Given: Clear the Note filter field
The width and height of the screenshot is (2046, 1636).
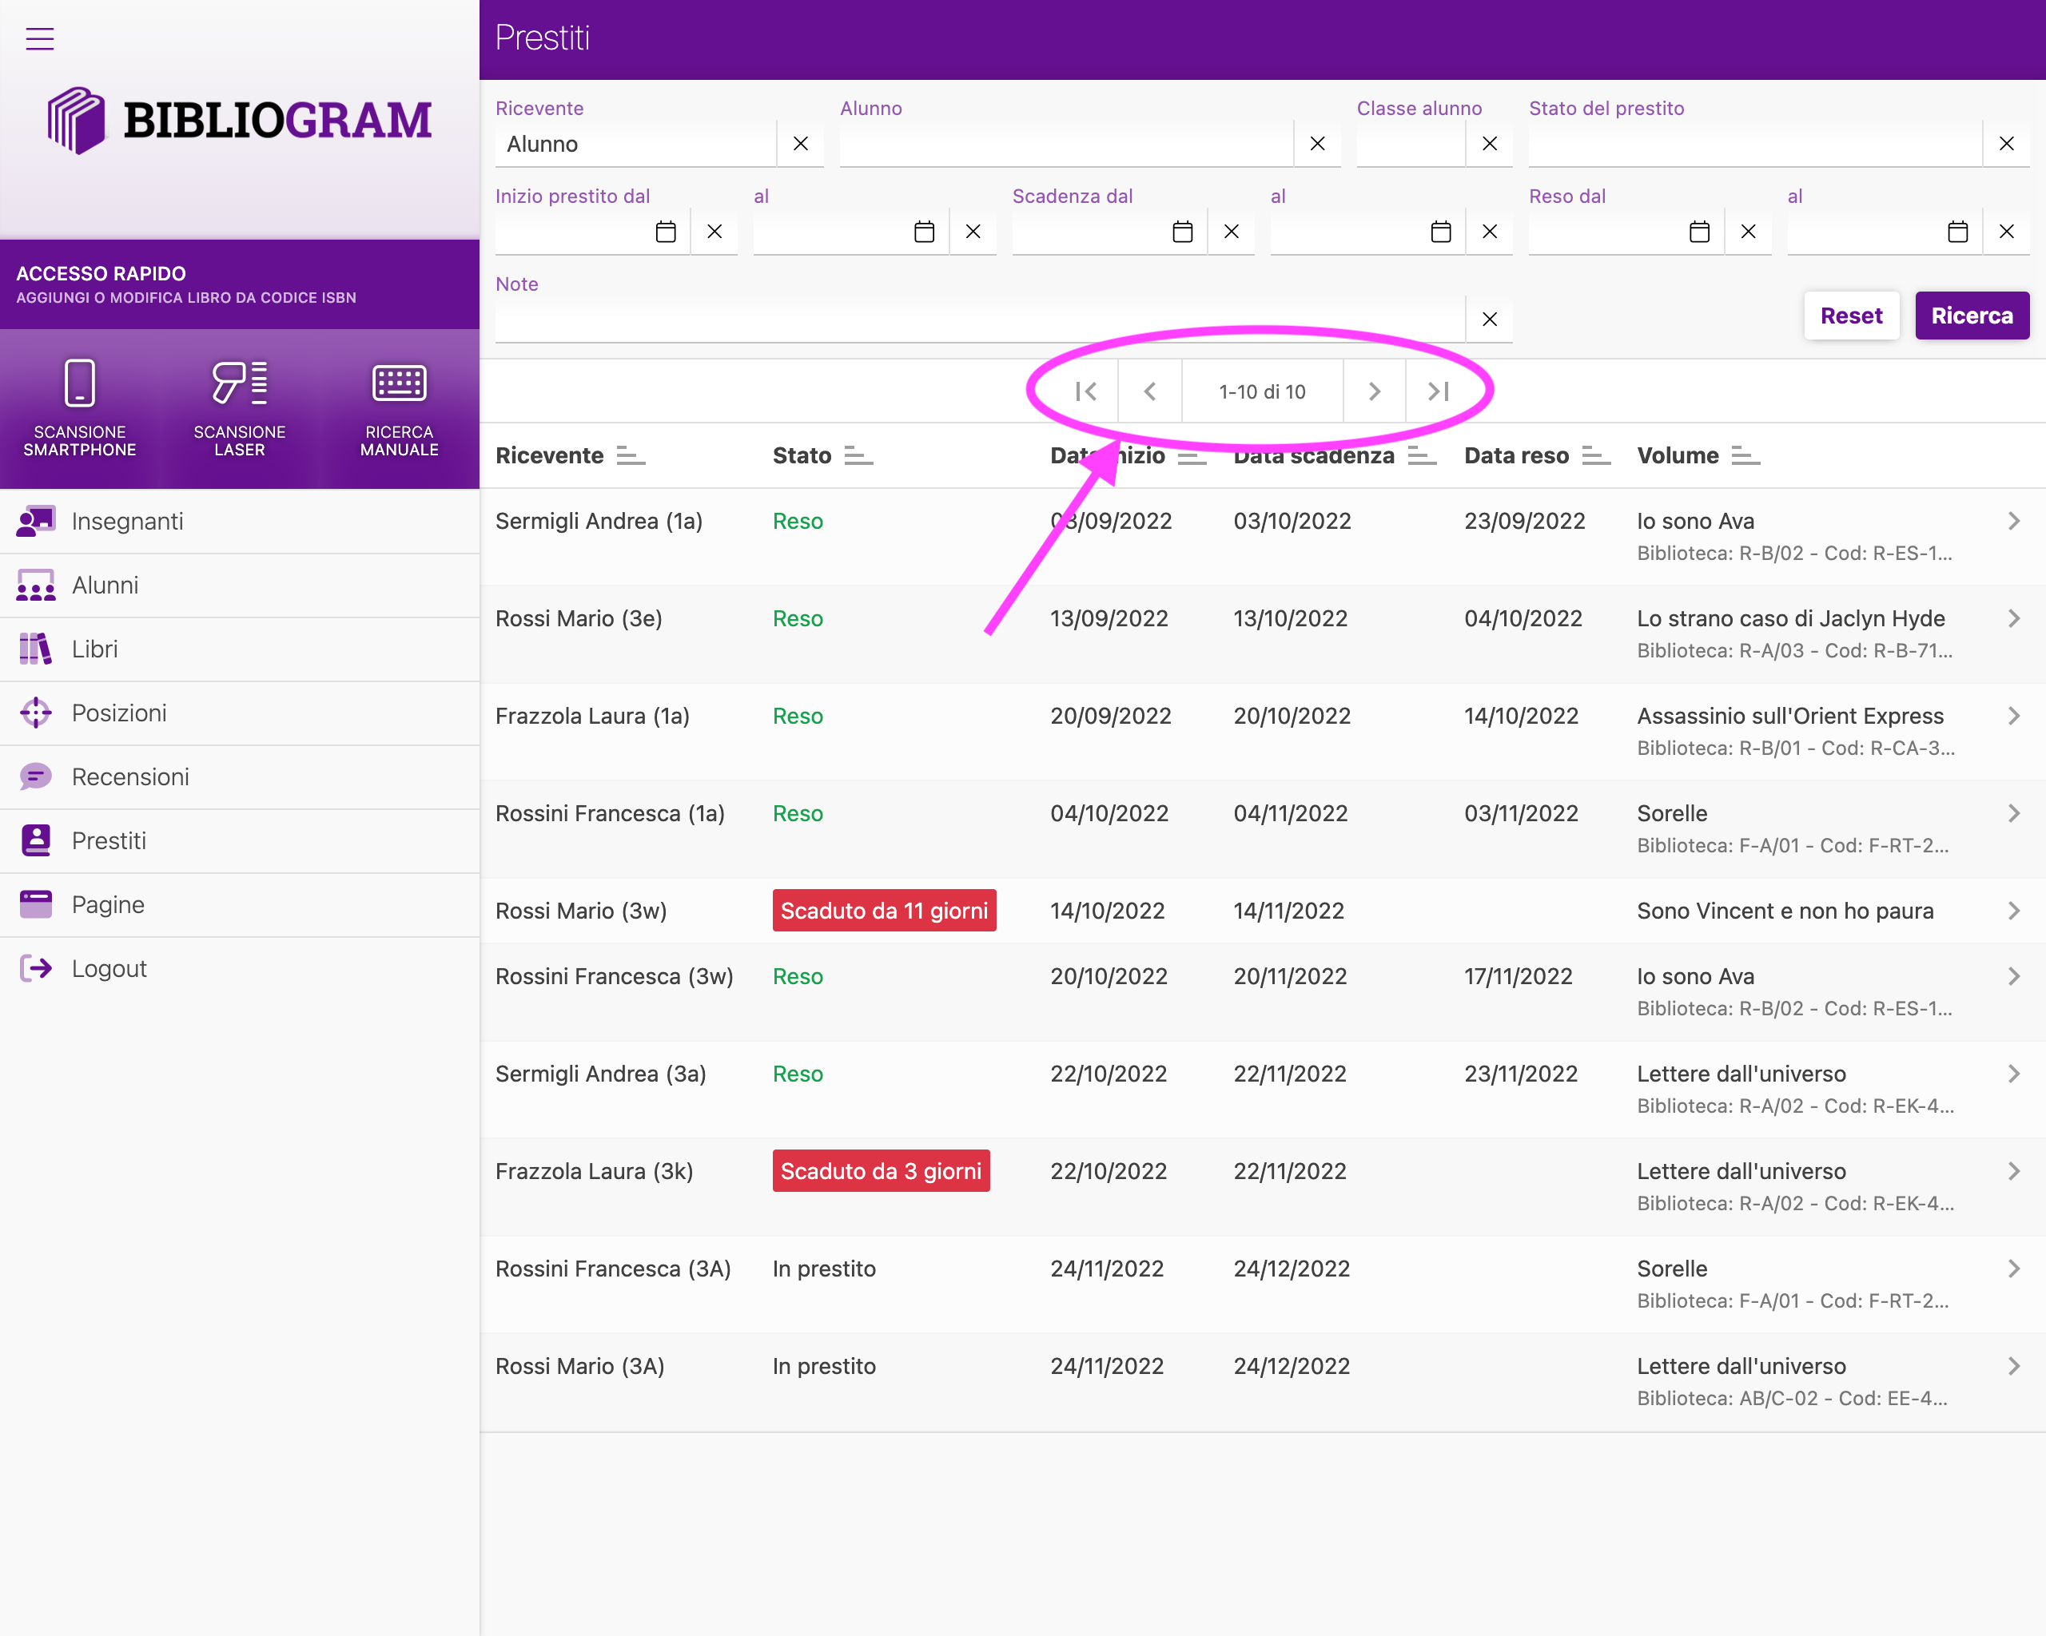Looking at the screenshot, I should (x=1489, y=320).
